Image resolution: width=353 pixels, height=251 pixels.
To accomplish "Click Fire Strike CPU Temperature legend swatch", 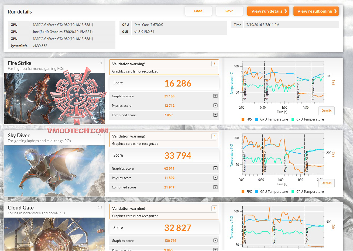I will [293, 119].
